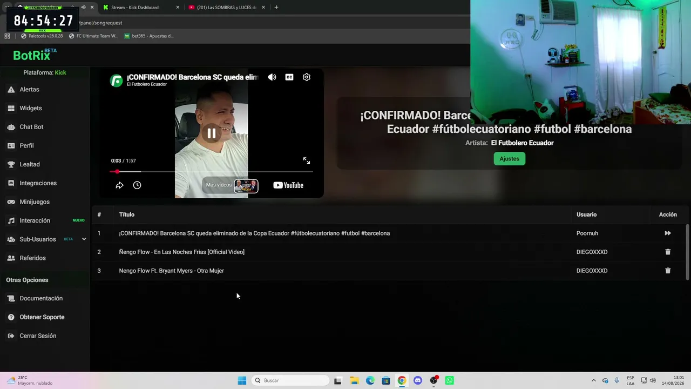Skip the current song with fast-forward icon
691x389 pixels.
pyautogui.click(x=668, y=233)
